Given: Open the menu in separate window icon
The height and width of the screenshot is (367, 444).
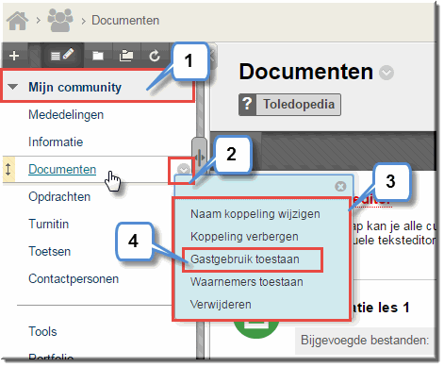Looking at the screenshot, I should click(x=126, y=56).
